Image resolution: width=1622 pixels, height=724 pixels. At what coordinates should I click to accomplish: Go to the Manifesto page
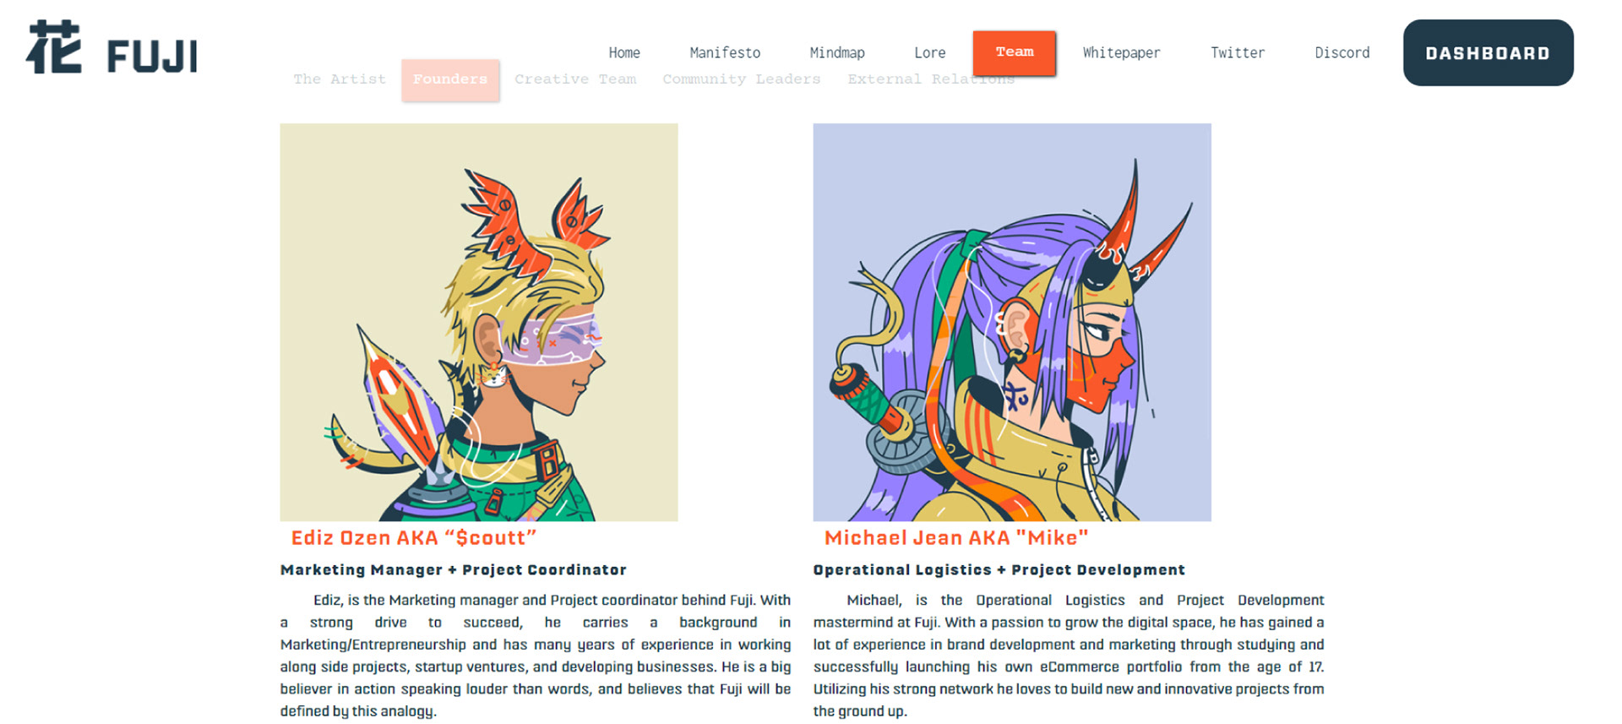(725, 52)
